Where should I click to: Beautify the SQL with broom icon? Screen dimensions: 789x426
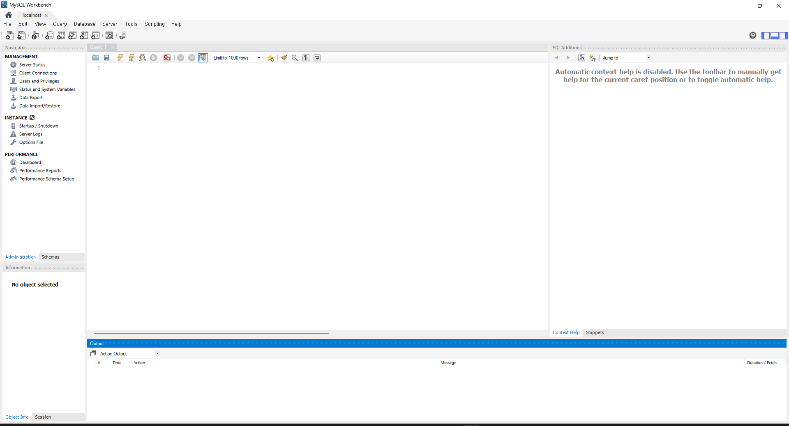click(x=284, y=58)
